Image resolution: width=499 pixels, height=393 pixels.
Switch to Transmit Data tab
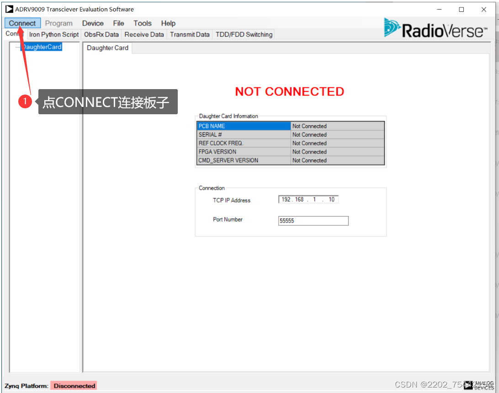tap(190, 34)
